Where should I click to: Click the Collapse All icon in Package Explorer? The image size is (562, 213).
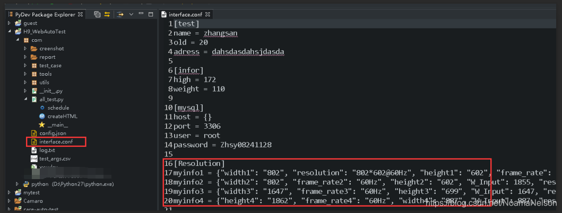point(97,14)
